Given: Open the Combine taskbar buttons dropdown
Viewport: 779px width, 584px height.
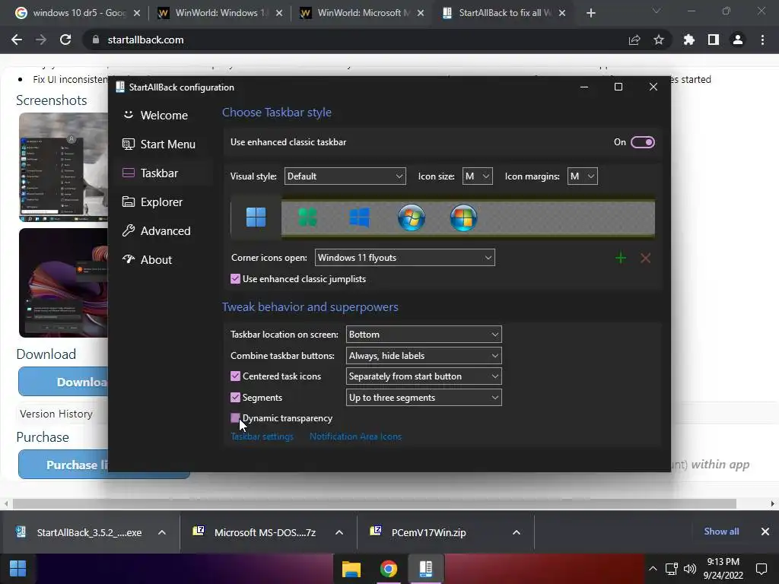Looking at the screenshot, I should [x=424, y=356].
